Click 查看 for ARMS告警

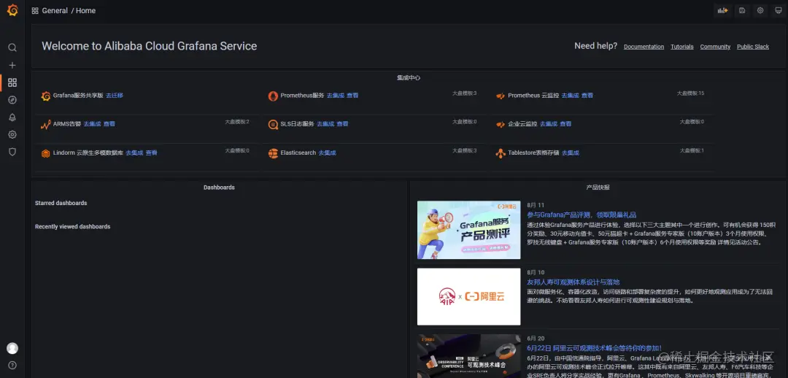click(x=109, y=124)
